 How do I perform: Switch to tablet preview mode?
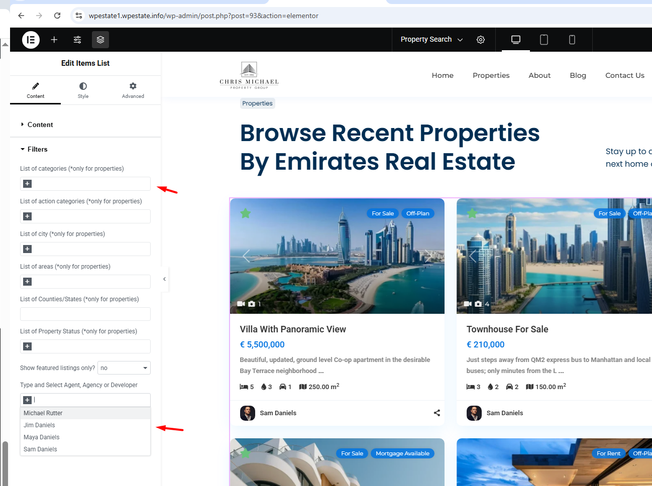click(544, 40)
